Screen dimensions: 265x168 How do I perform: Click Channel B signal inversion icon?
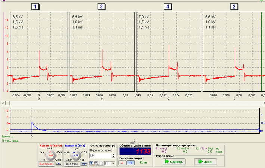(84, 164)
